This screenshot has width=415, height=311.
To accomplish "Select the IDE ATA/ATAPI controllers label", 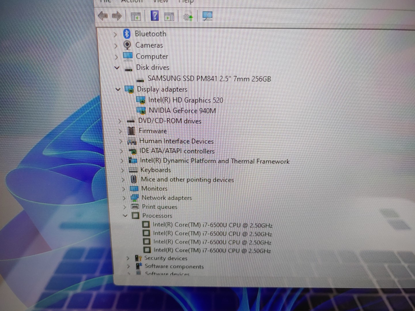I will (x=177, y=151).
